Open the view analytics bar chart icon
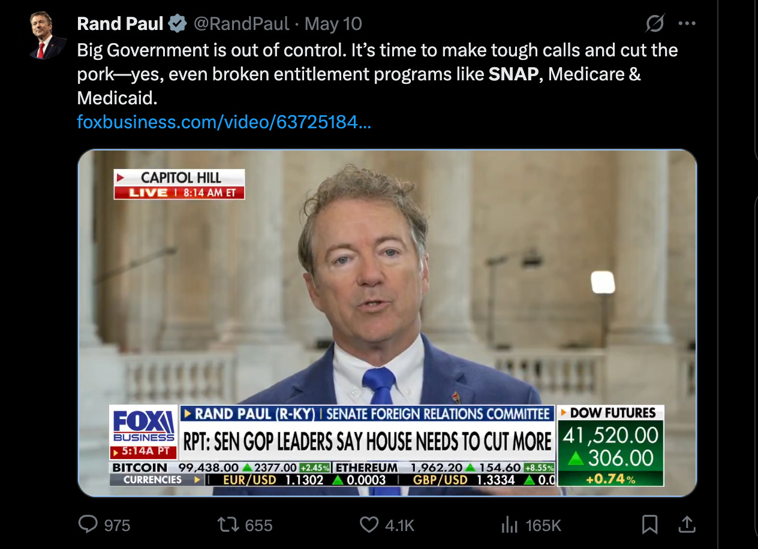This screenshot has width=758, height=549. (509, 525)
